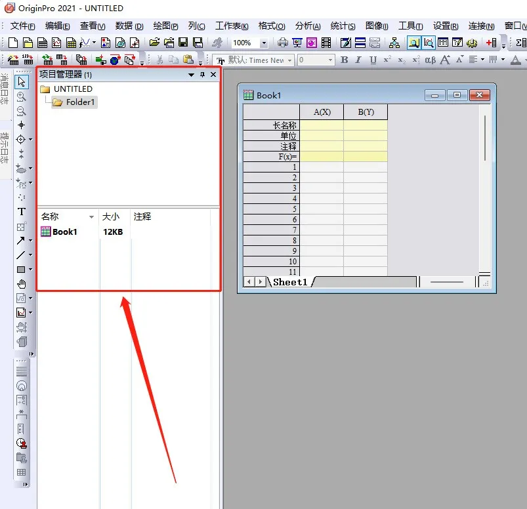The height and width of the screenshot is (509, 527).
Task: Select Folder1 in the project tree
Action: [80, 102]
